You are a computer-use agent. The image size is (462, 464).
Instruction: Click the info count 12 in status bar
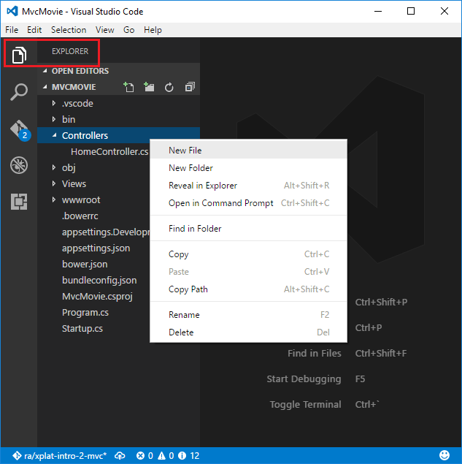pyautogui.click(x=189, y=456)
